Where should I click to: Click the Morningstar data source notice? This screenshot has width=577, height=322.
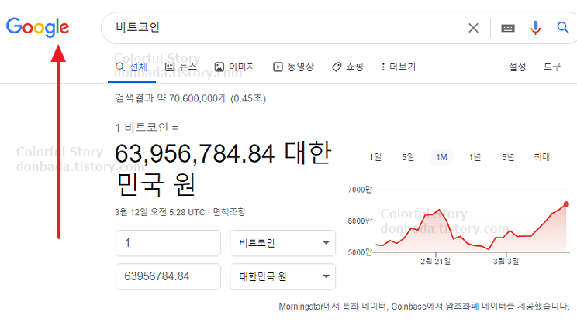424,307
